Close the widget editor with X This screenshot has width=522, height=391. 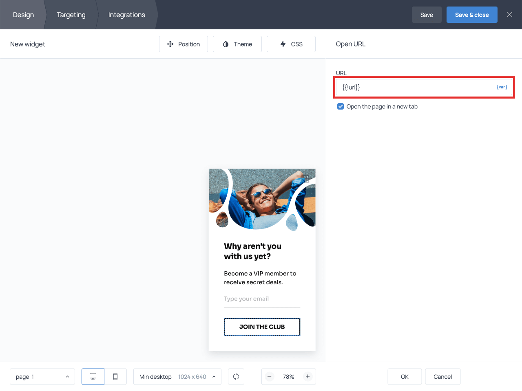[510, 15]
